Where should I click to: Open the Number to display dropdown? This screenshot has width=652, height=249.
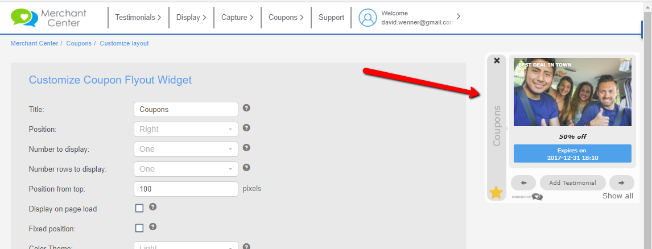coord(186,150)
